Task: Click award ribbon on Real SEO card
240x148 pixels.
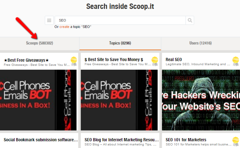Action: (236, 61)
